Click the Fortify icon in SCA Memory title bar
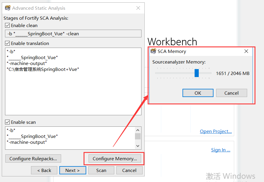Viewport: 264px width, 182px height. tap(153, 51)
